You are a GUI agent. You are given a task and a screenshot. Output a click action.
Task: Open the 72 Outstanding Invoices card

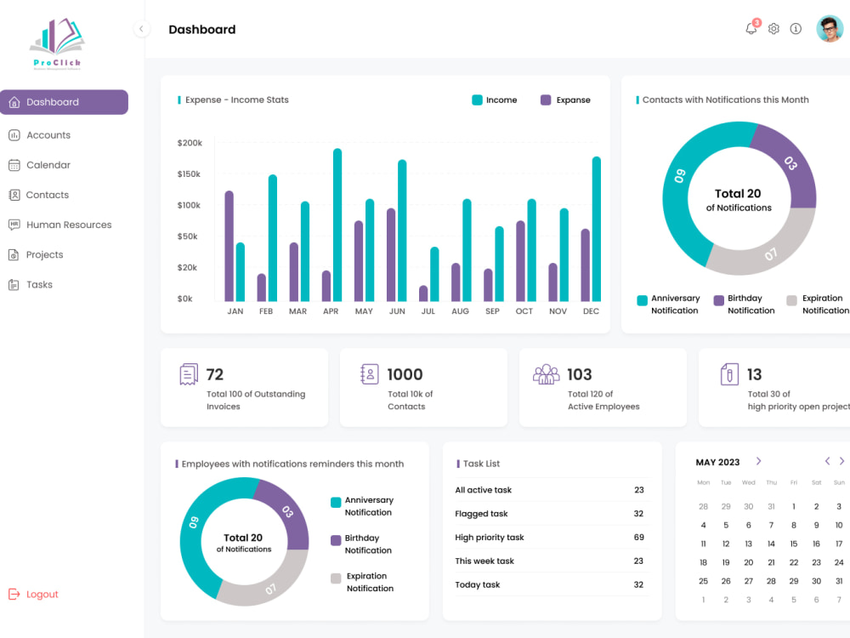coord(245,387)
